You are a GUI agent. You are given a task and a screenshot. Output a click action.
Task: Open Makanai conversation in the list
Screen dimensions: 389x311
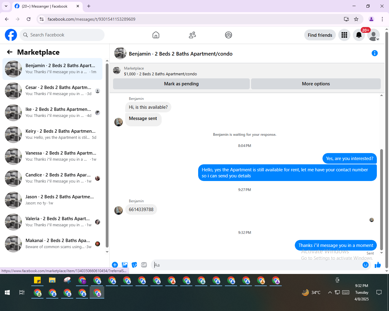[52, 244]
